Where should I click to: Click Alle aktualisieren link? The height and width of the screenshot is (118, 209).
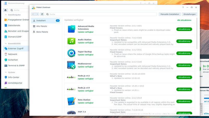184,20
